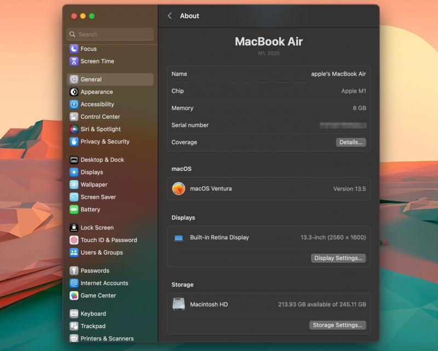Image resolution: width=438 pixels, height=351 pixels.
Task: Click the macOS Ventura logo icon
Action: click(178, 188)
